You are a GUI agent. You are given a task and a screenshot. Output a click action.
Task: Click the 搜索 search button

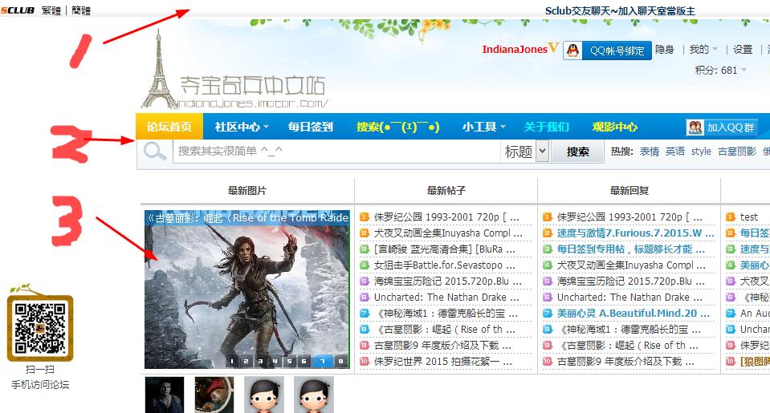click(577, 151)
